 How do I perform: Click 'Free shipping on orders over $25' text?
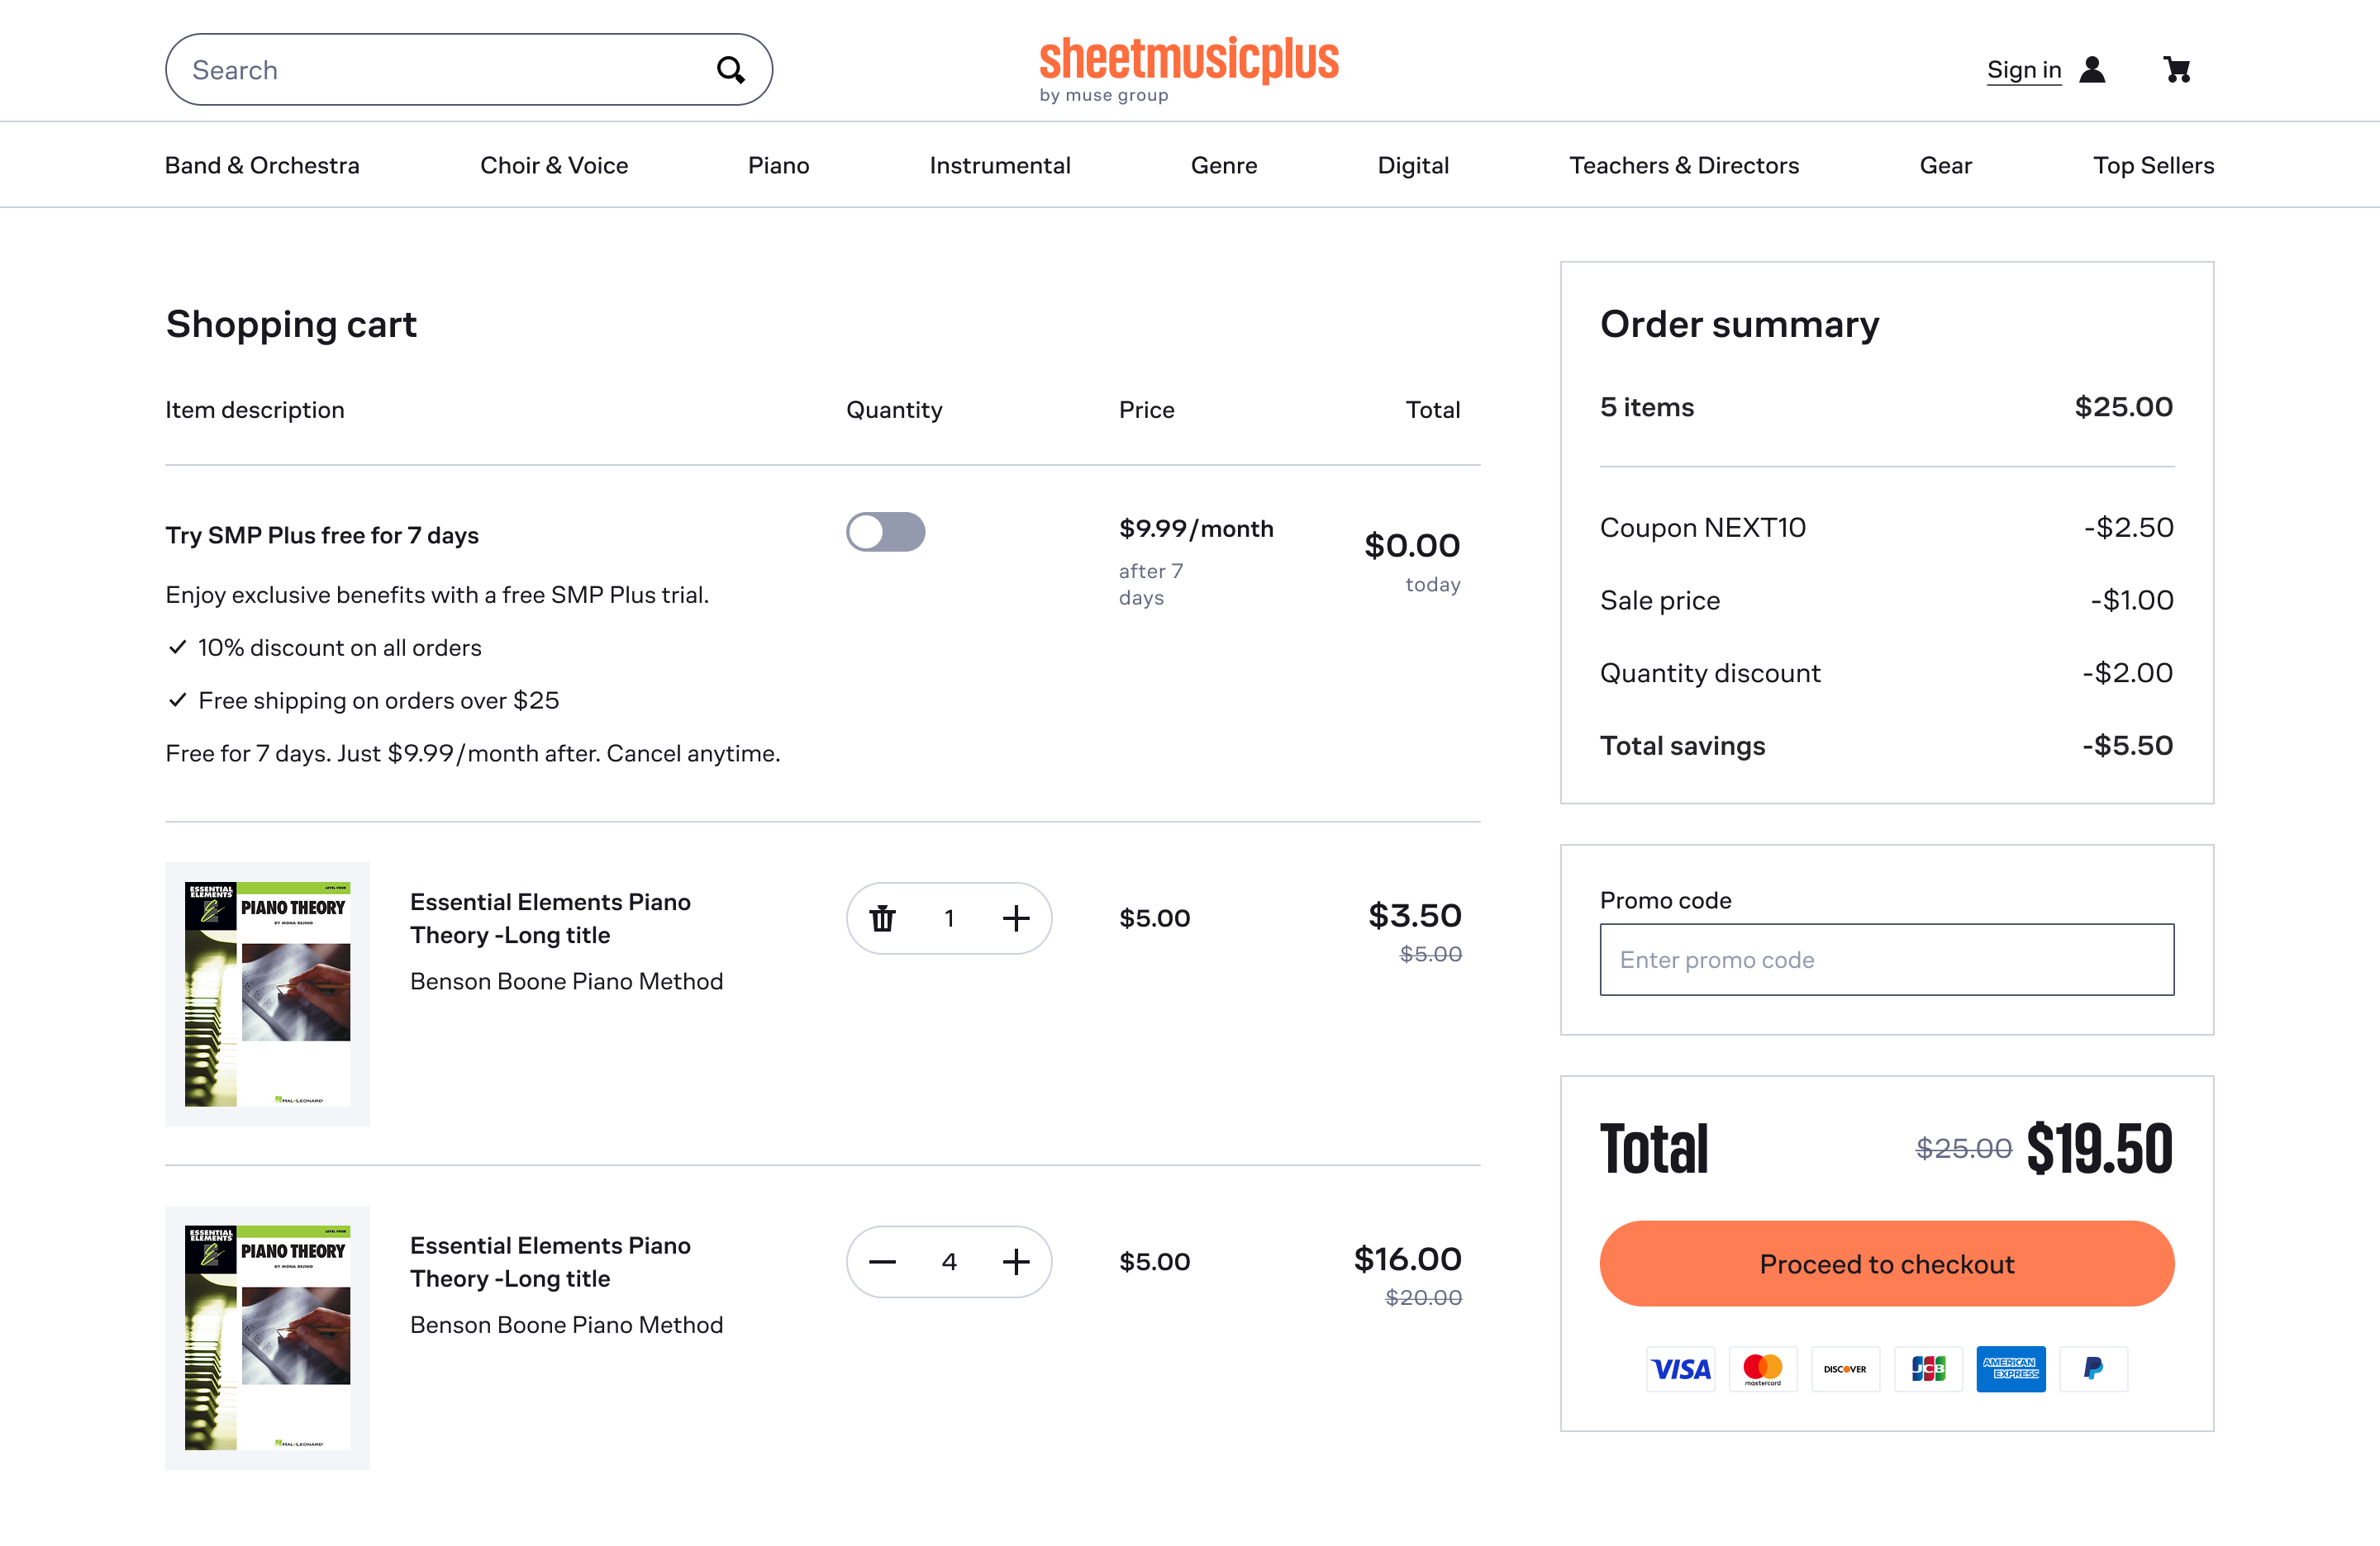pyautogui.click(x=378, y=700)
